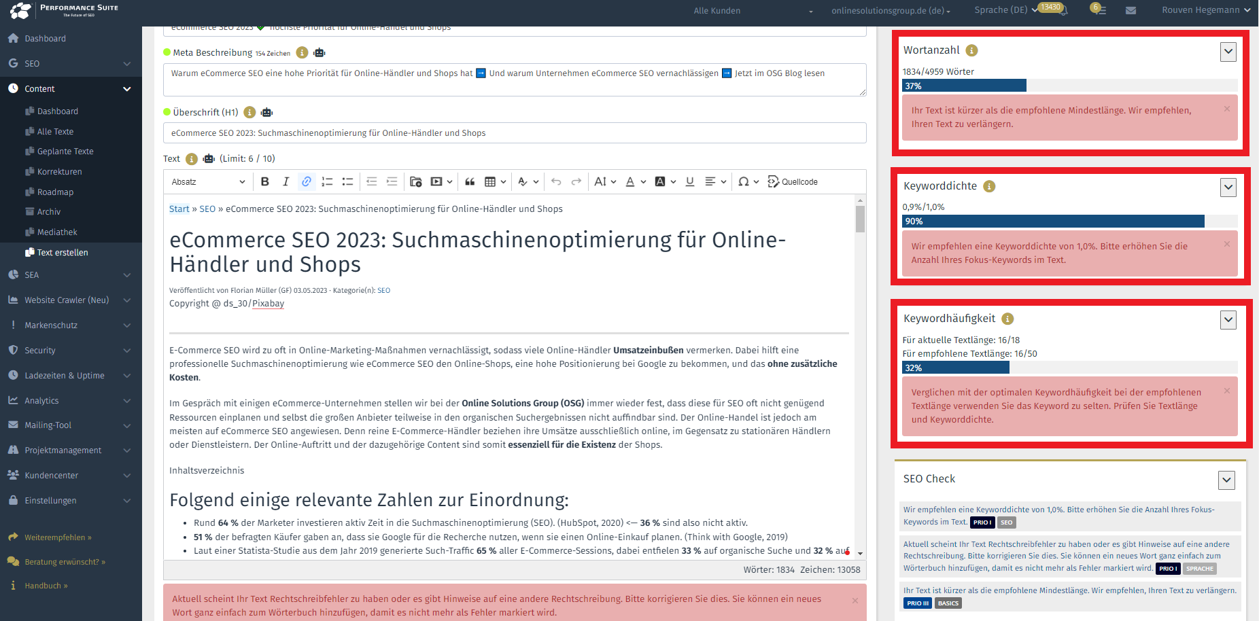Collapse the Keyworddichte panel
This screenshot has width=1259, height=621.
click(x=1228, y=188)
